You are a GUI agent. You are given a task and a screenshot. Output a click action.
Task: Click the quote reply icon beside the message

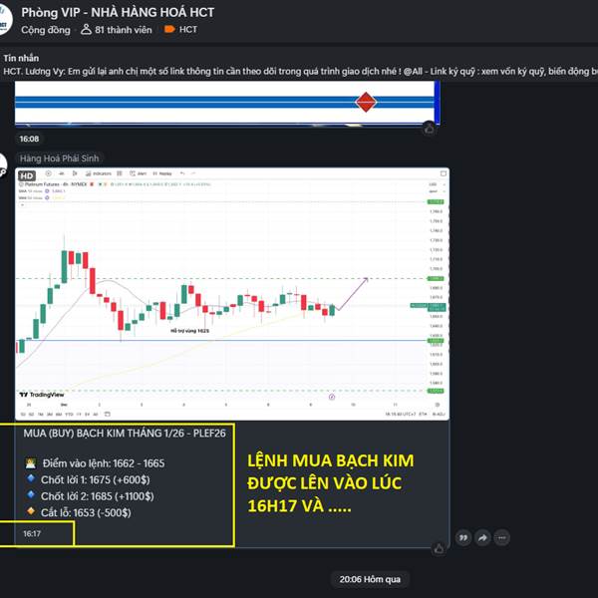point(463,538)
